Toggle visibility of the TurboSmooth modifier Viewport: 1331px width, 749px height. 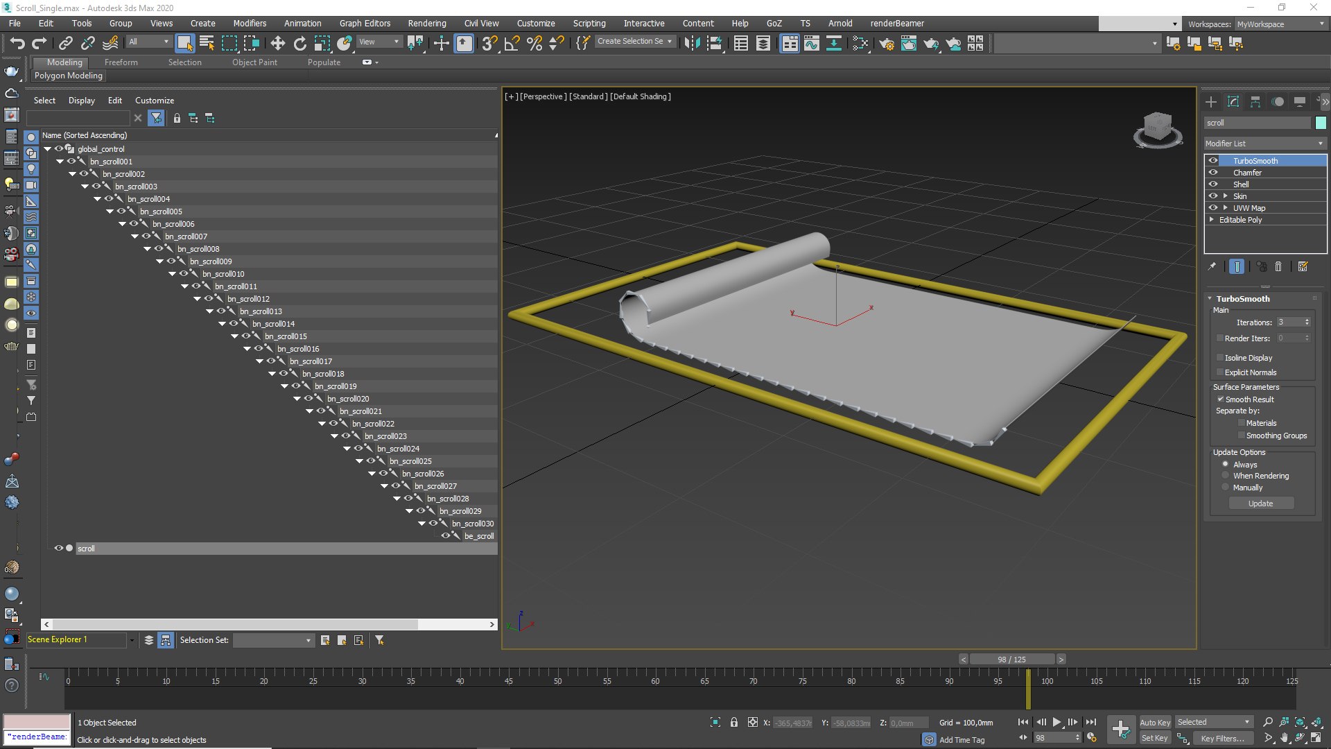pos(1213,160)
